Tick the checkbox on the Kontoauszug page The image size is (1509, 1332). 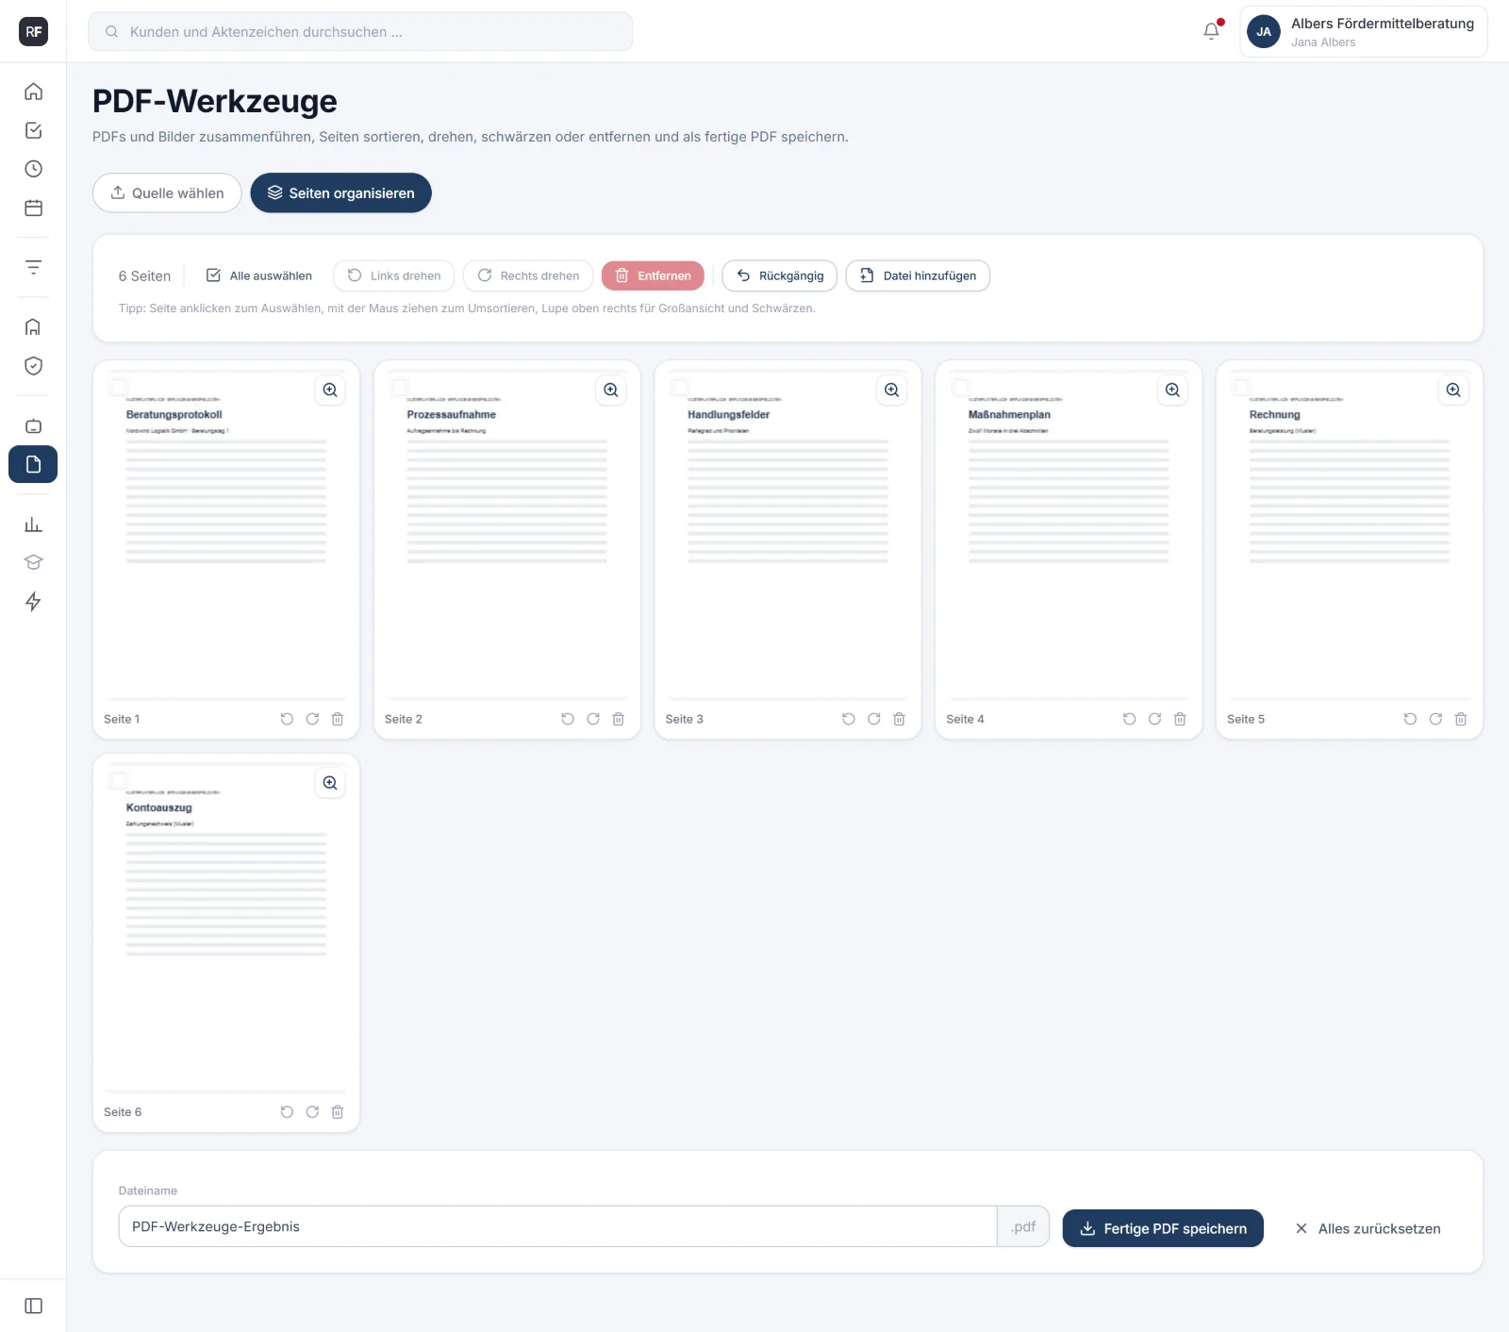click(x=118, y=780)
